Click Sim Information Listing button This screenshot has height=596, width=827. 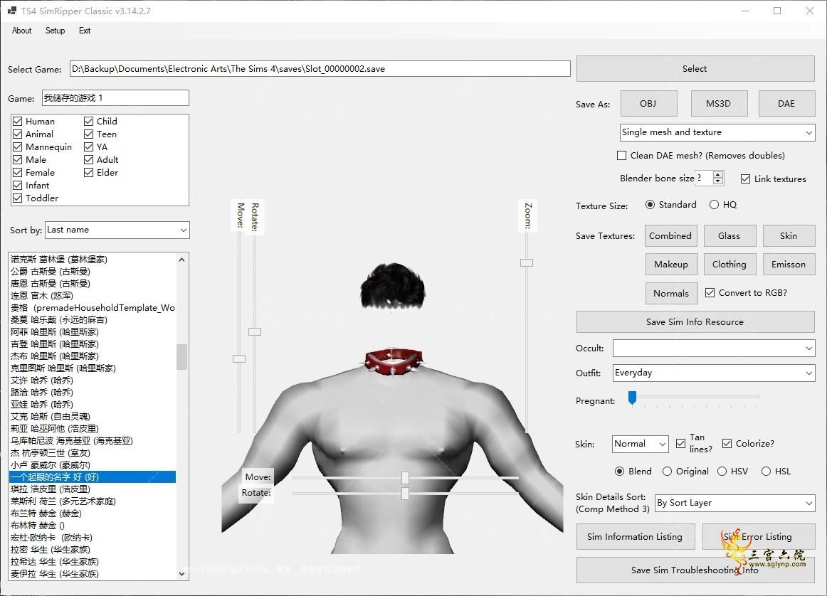pos(635,536)
